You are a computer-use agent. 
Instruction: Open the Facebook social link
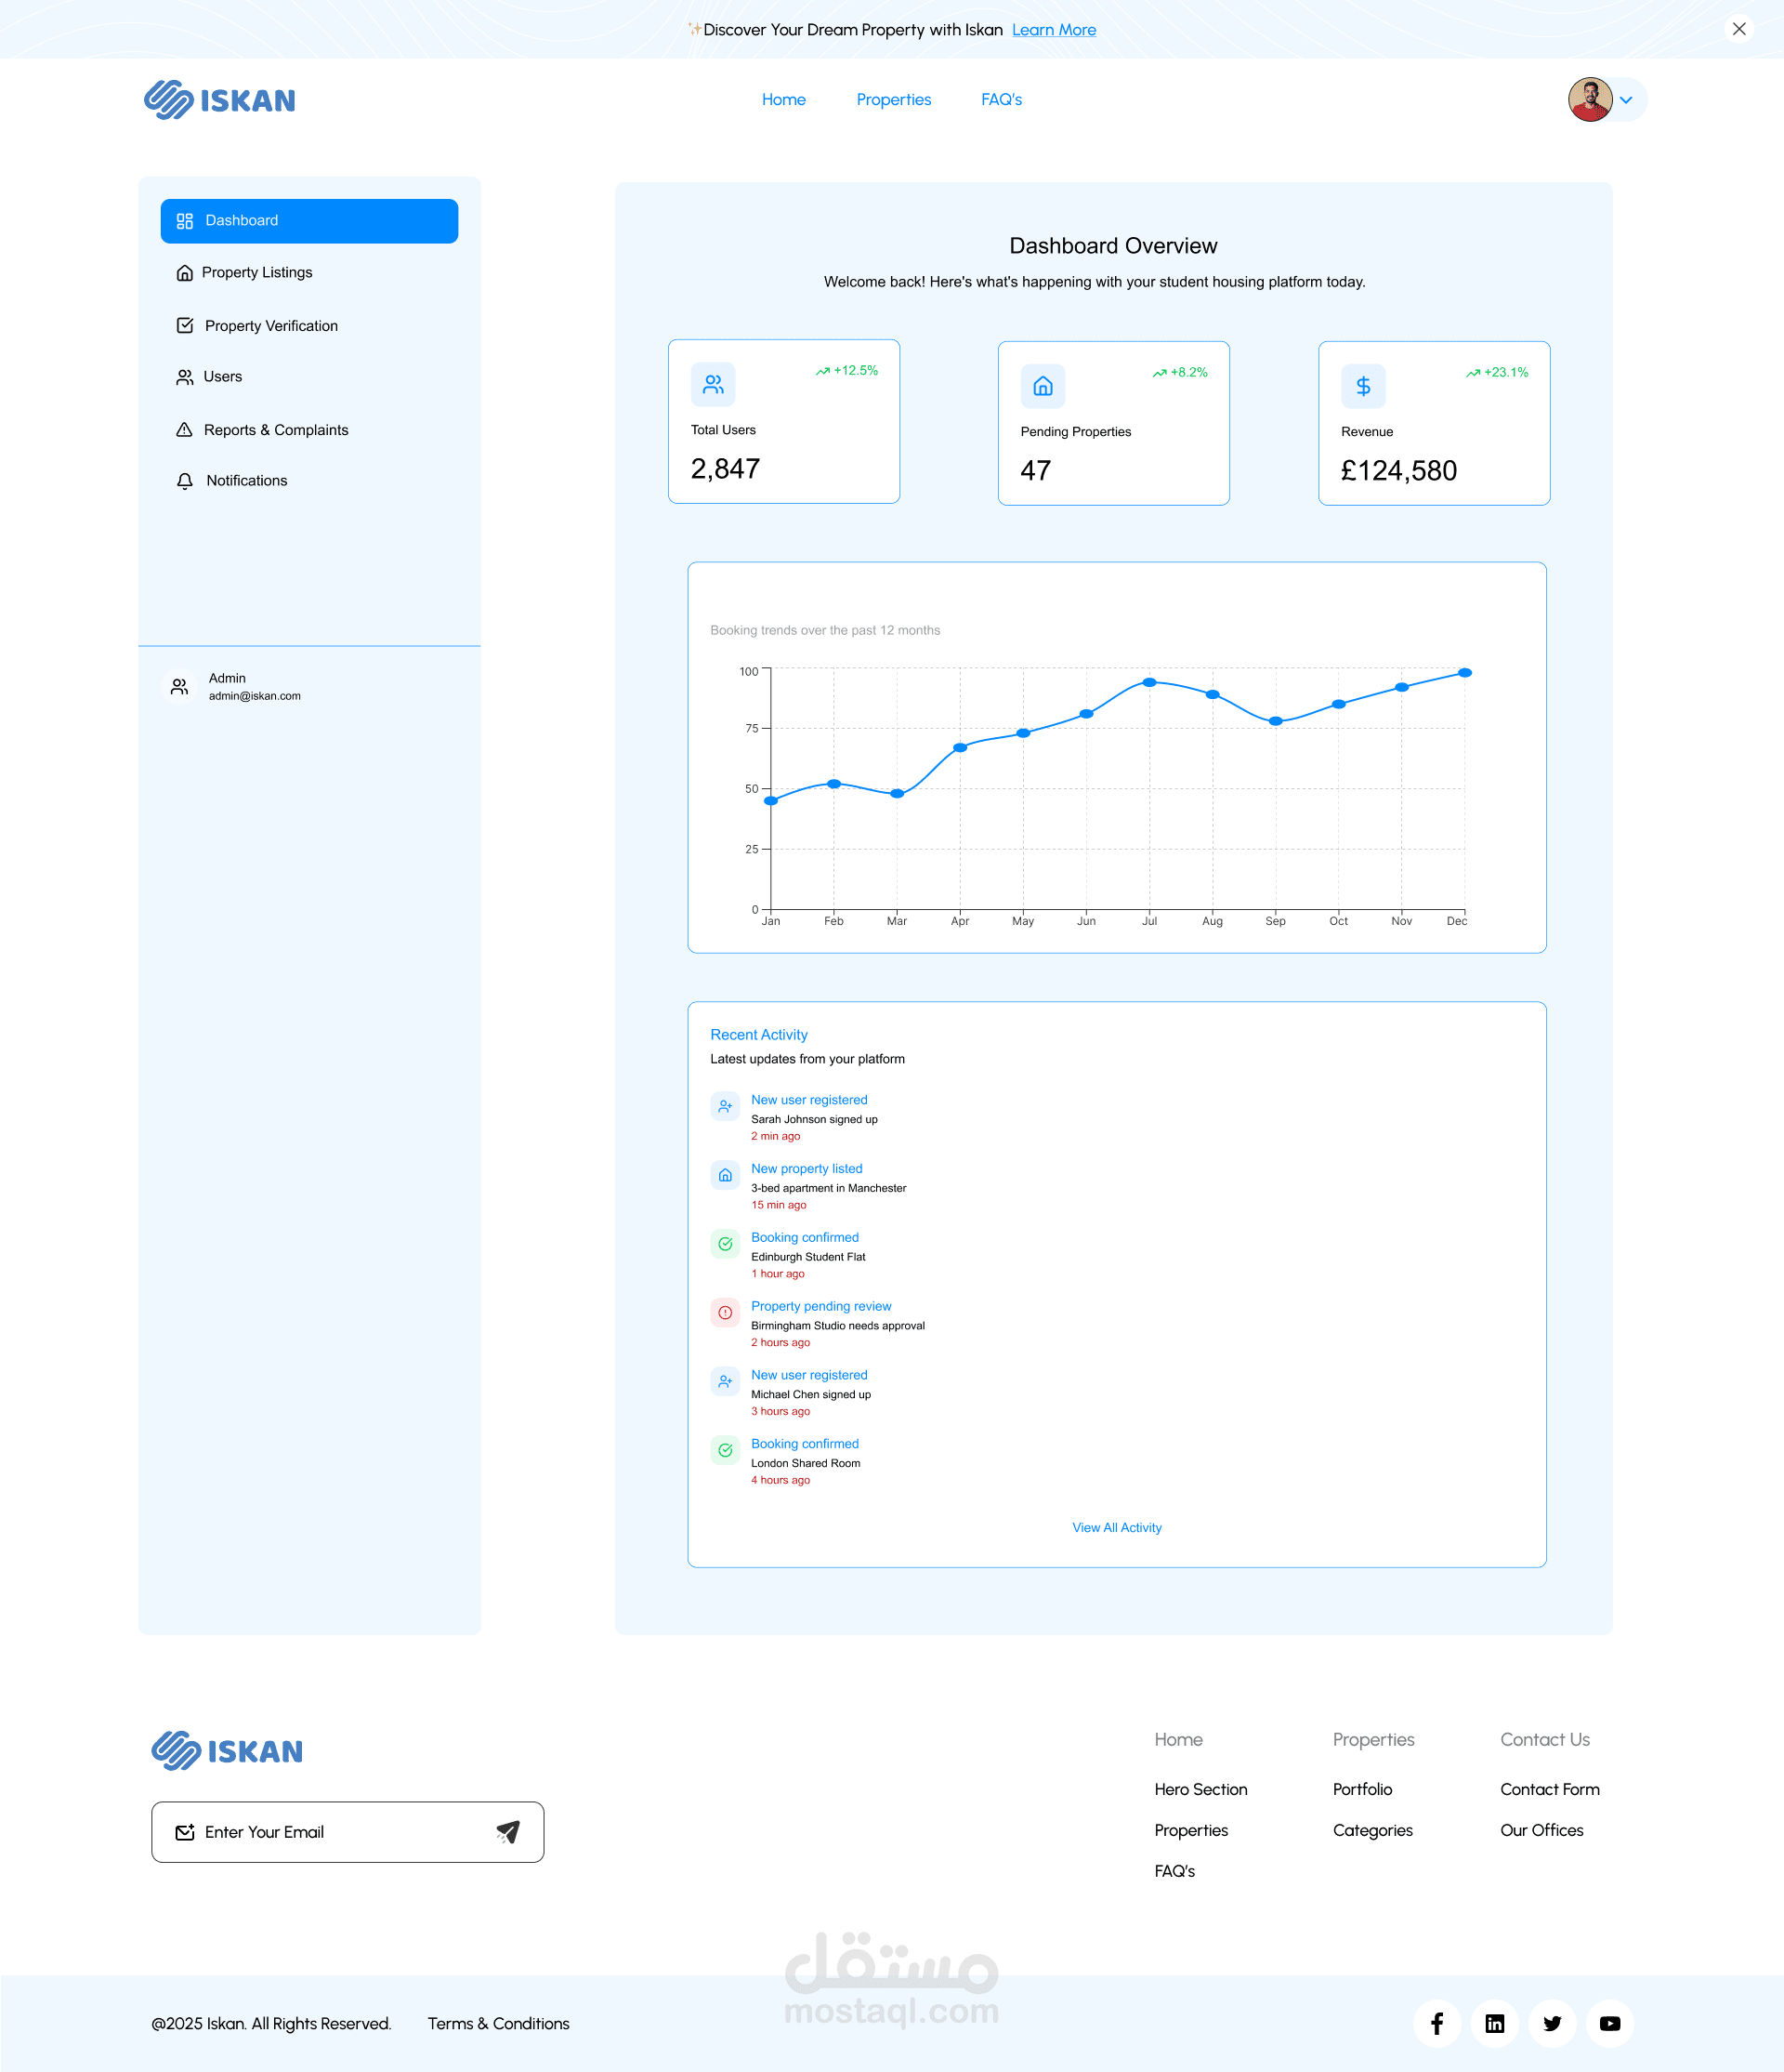coord(1437,2024)
